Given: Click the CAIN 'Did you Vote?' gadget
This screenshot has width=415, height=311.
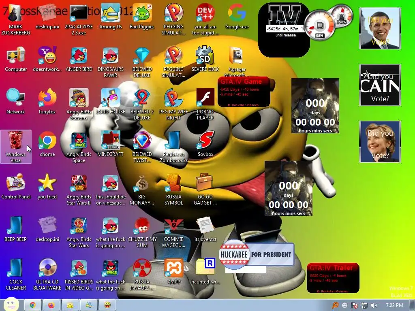Looking at the screenshot, I should point(380,85).
